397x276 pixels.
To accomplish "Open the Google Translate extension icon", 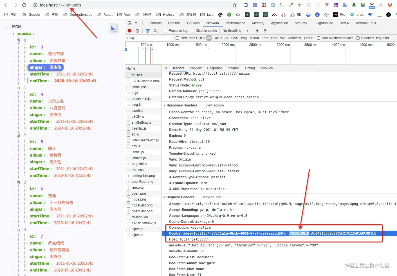I will click(345, 5).
